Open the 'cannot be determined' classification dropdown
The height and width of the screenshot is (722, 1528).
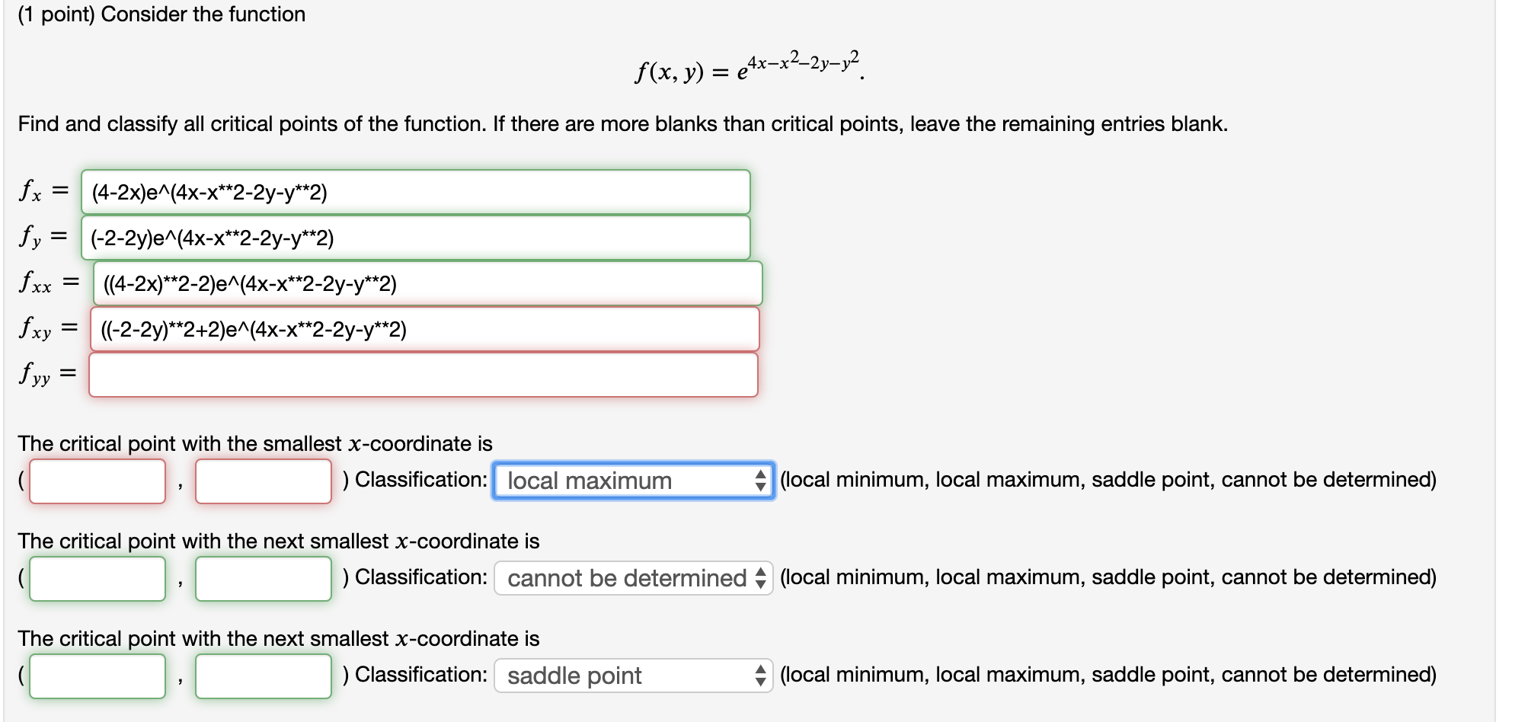(625, 578)
